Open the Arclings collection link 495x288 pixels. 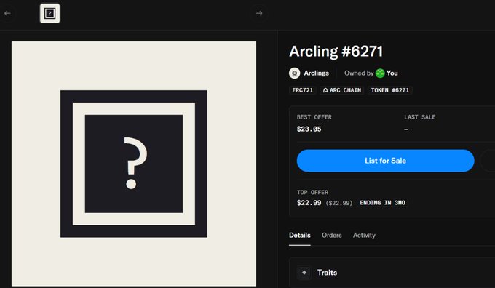tap(317, 73)
